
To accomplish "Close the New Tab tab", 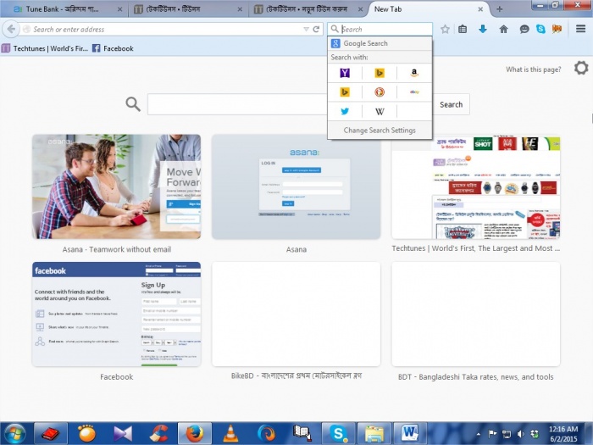I will (x=480, y=9).
